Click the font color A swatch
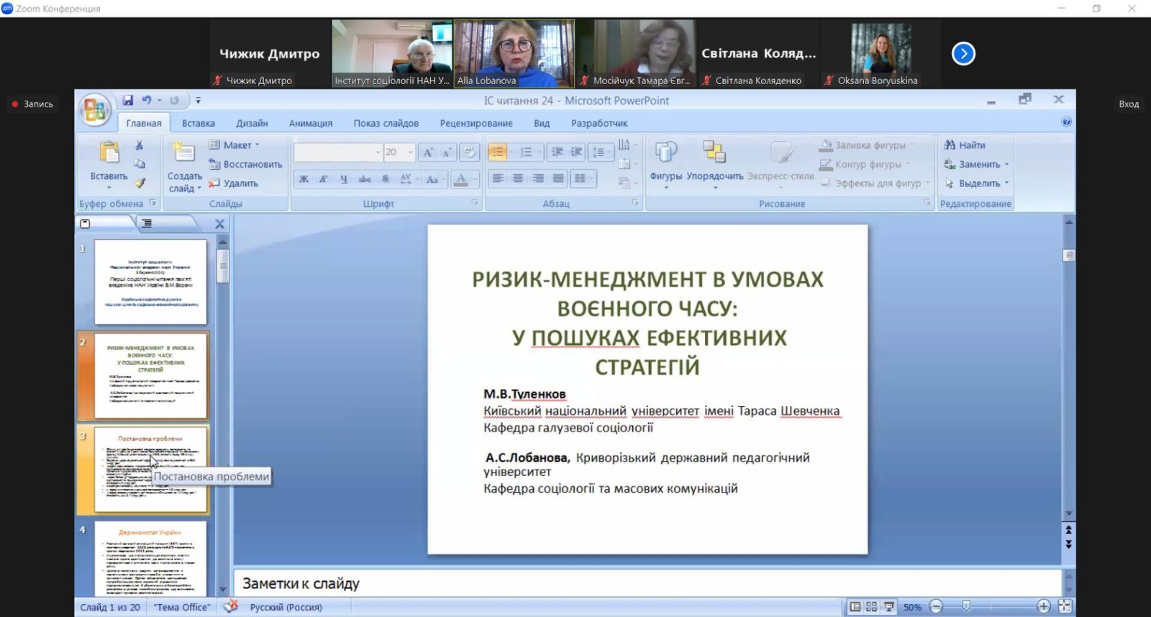The image size is (1151, 617). [x=461, y=179]
